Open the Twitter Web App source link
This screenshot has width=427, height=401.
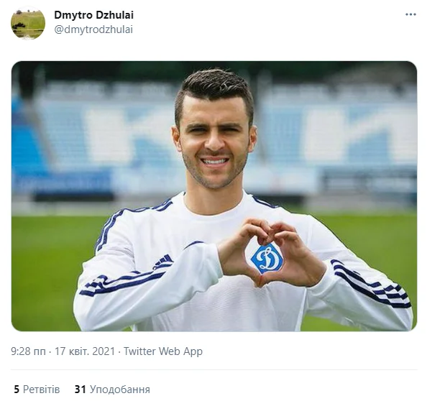(163, 351)
